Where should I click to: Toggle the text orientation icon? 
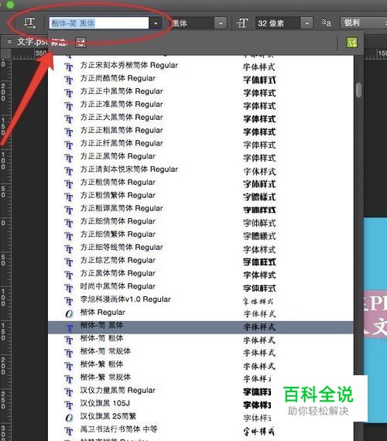click(29, 23)
